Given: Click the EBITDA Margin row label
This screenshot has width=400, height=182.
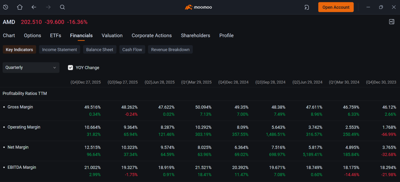Looking at the screenshot, I should pyautogui.click(x=22, y=167).
